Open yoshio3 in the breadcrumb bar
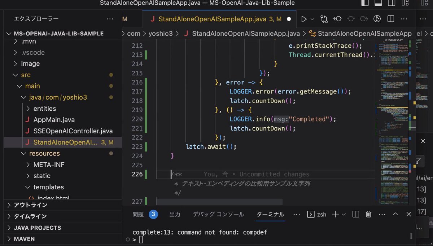Viewport: 433px width, 246px height. point(161,33)
